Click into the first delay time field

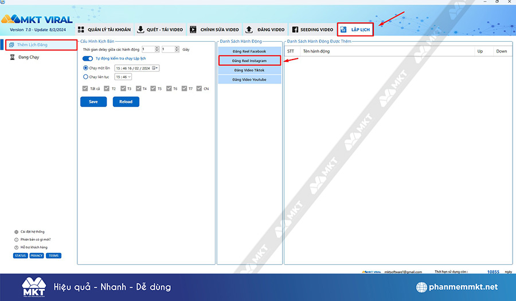pos(148,49)
